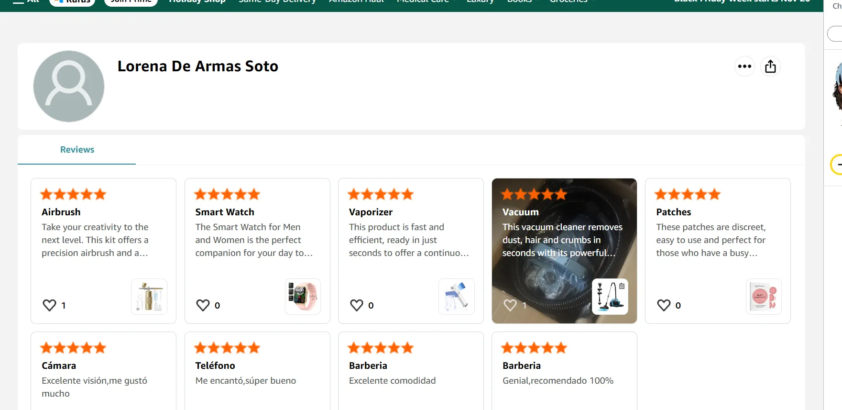Click the "Genial,recomendado 100%" review text

558,381
